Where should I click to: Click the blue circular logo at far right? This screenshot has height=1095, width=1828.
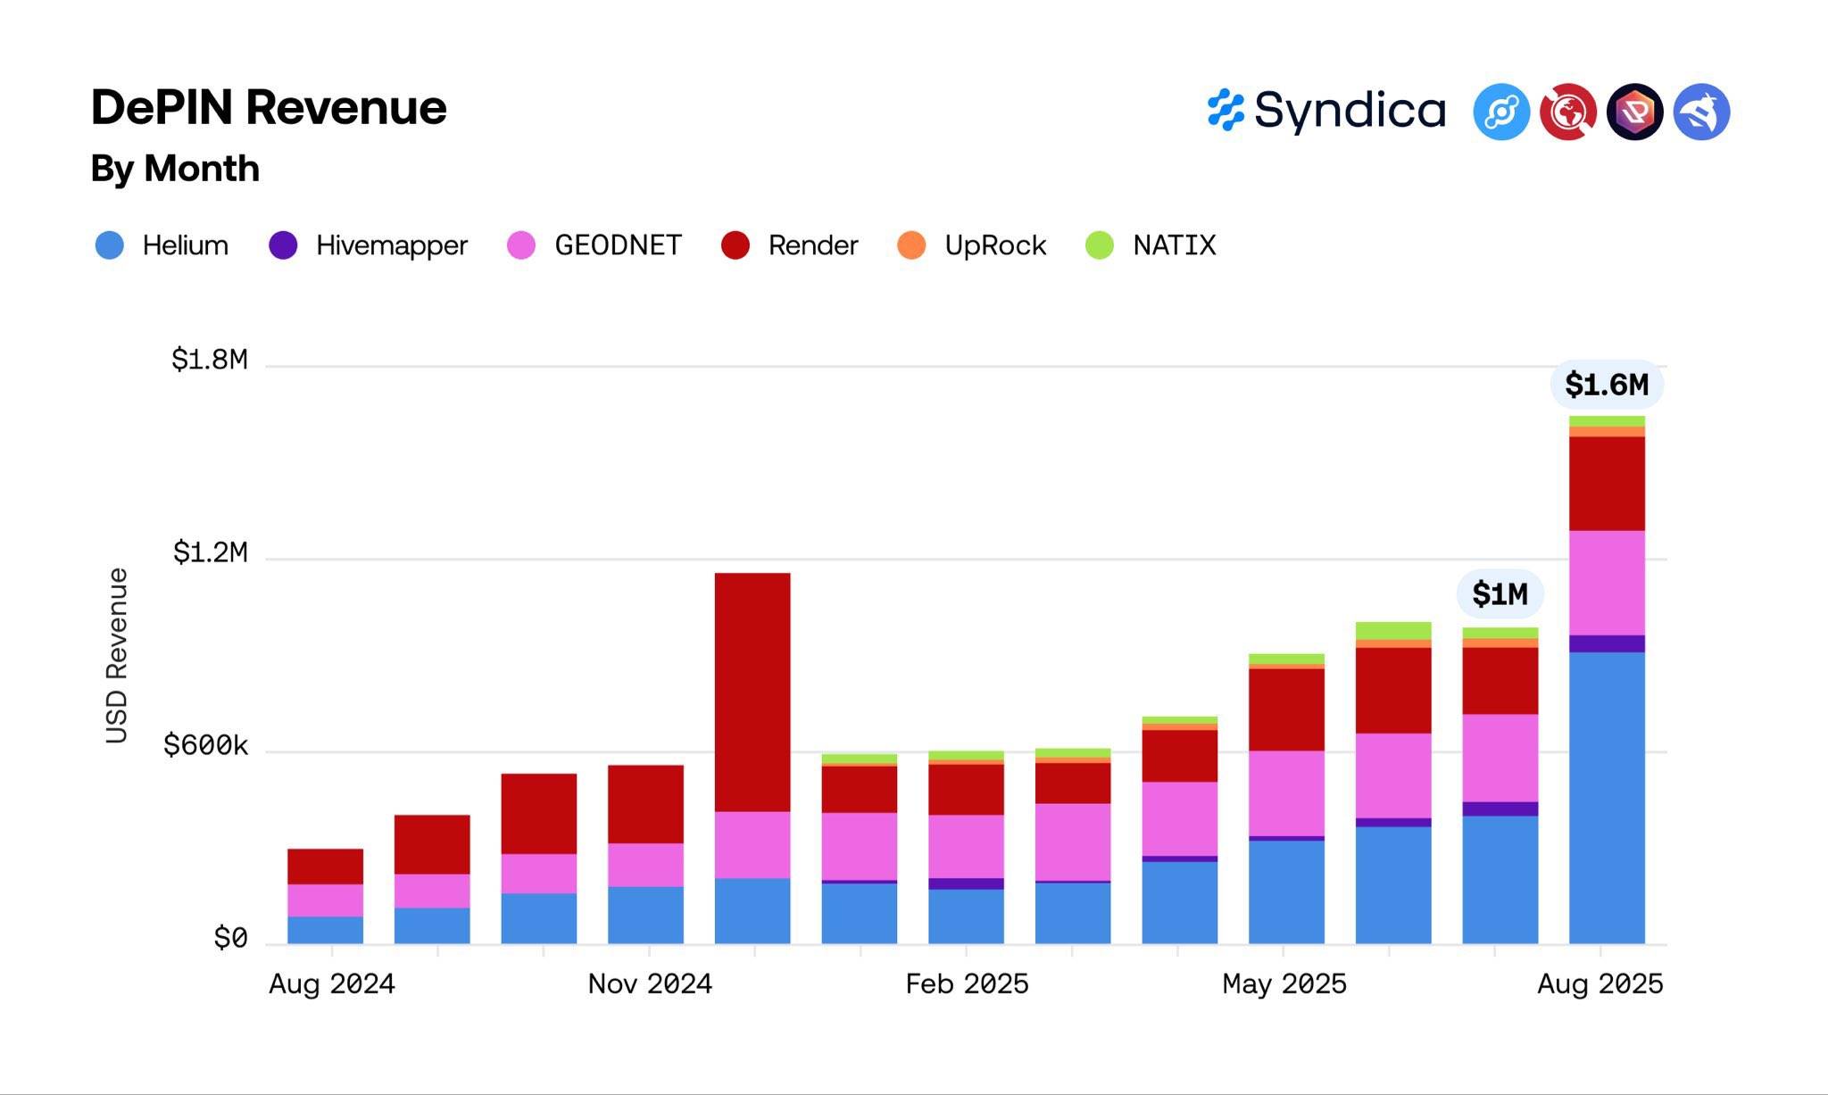coord(1701,112)
